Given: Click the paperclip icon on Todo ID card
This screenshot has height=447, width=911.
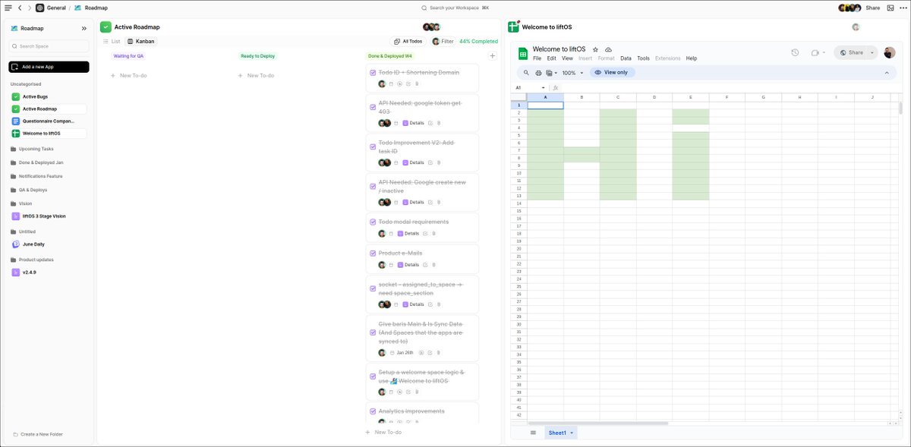Looking at the screenshot, I should (417, 83).
